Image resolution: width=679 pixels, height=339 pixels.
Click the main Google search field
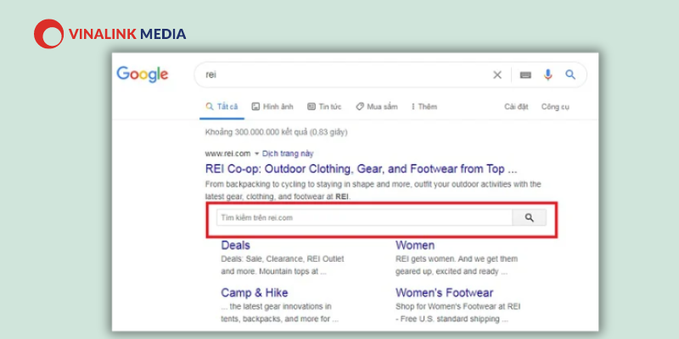339,75
